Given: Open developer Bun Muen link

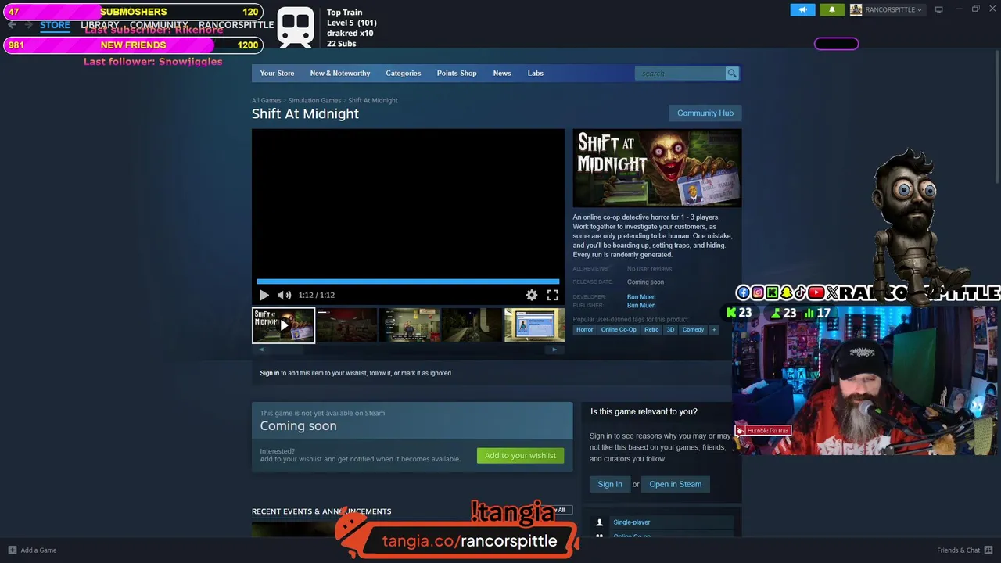Looking at the screenshot, I should point(641,297).
